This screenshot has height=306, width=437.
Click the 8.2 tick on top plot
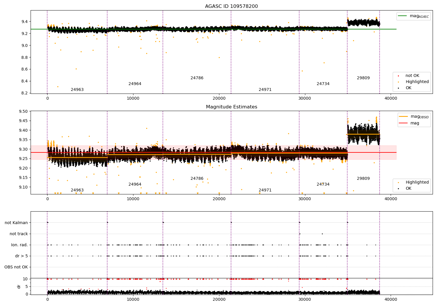(x=24, y=93)
